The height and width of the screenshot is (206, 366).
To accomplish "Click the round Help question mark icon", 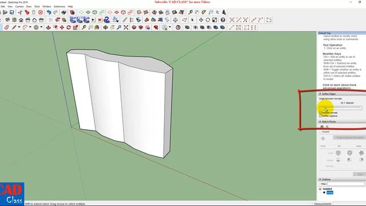I will [x=223, y=20].
